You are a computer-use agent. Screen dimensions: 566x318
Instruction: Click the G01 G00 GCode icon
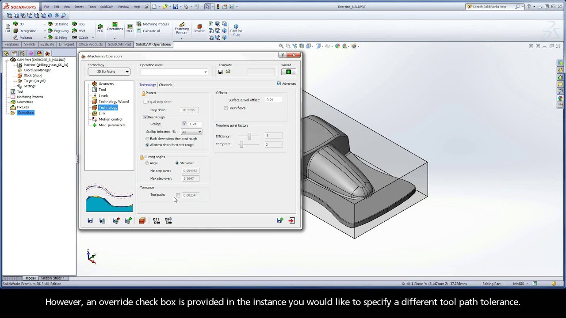(157, 220)
